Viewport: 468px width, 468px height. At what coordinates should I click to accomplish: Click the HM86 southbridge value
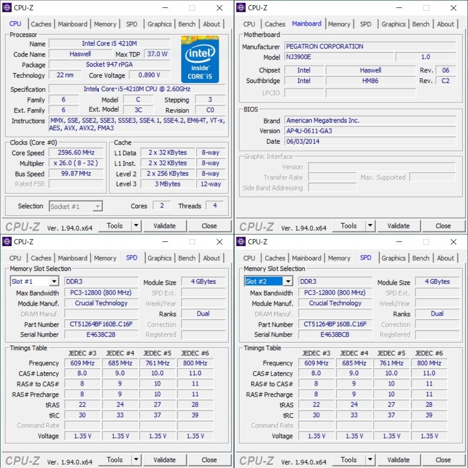(370, 81)
